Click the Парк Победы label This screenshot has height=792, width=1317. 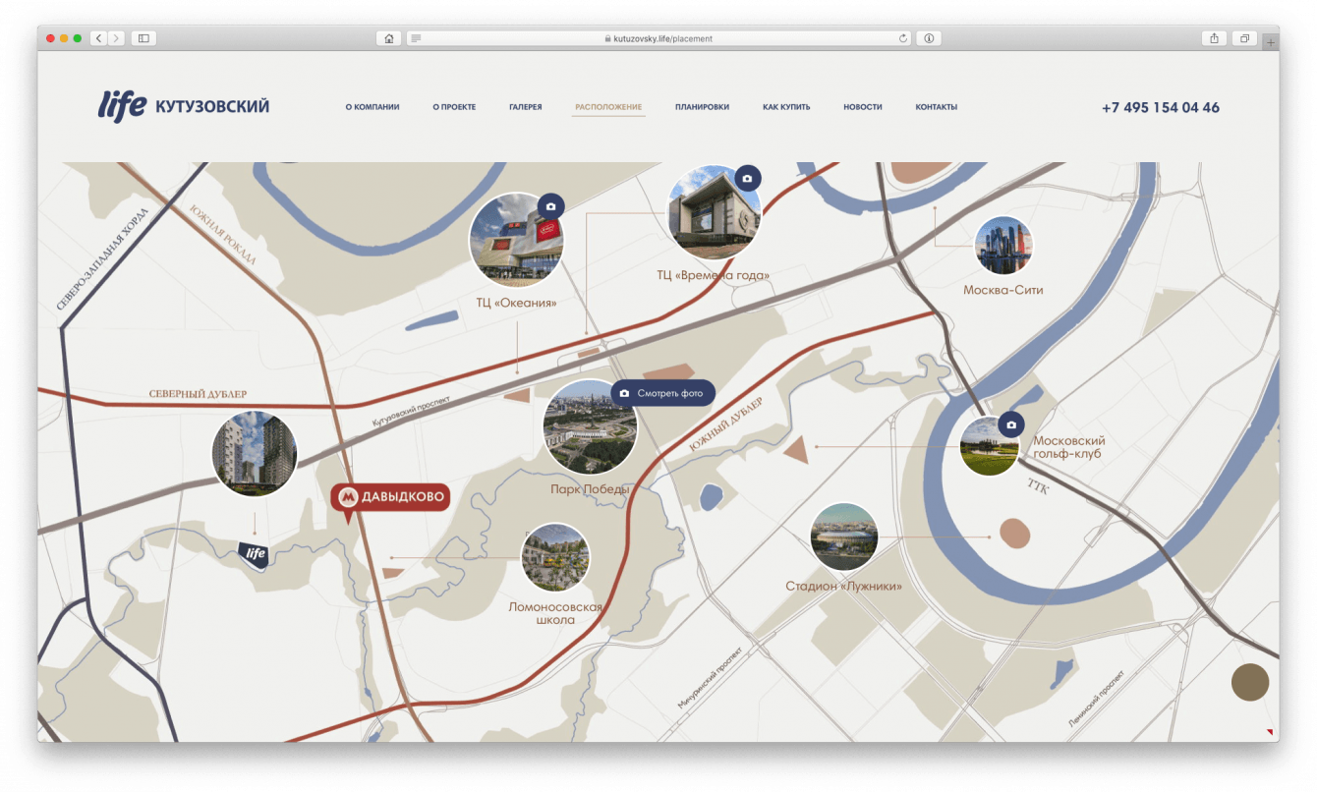click(590, 489)
